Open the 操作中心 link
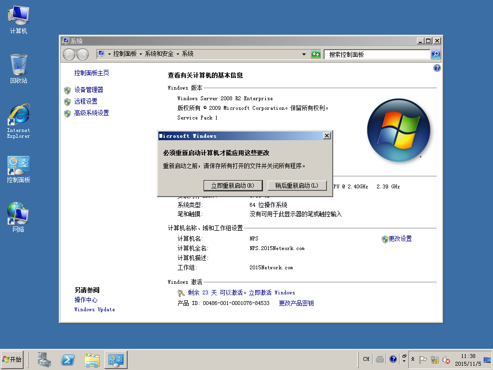493x370 pixels. [x=86, y=300]
